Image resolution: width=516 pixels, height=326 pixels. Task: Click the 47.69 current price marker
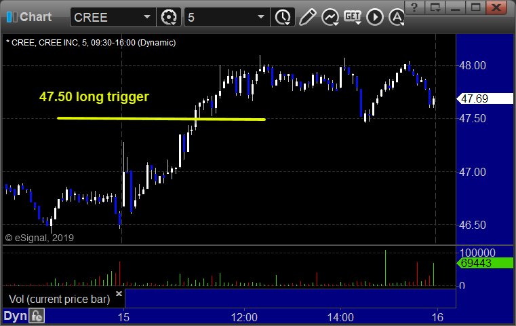(485, 98)
